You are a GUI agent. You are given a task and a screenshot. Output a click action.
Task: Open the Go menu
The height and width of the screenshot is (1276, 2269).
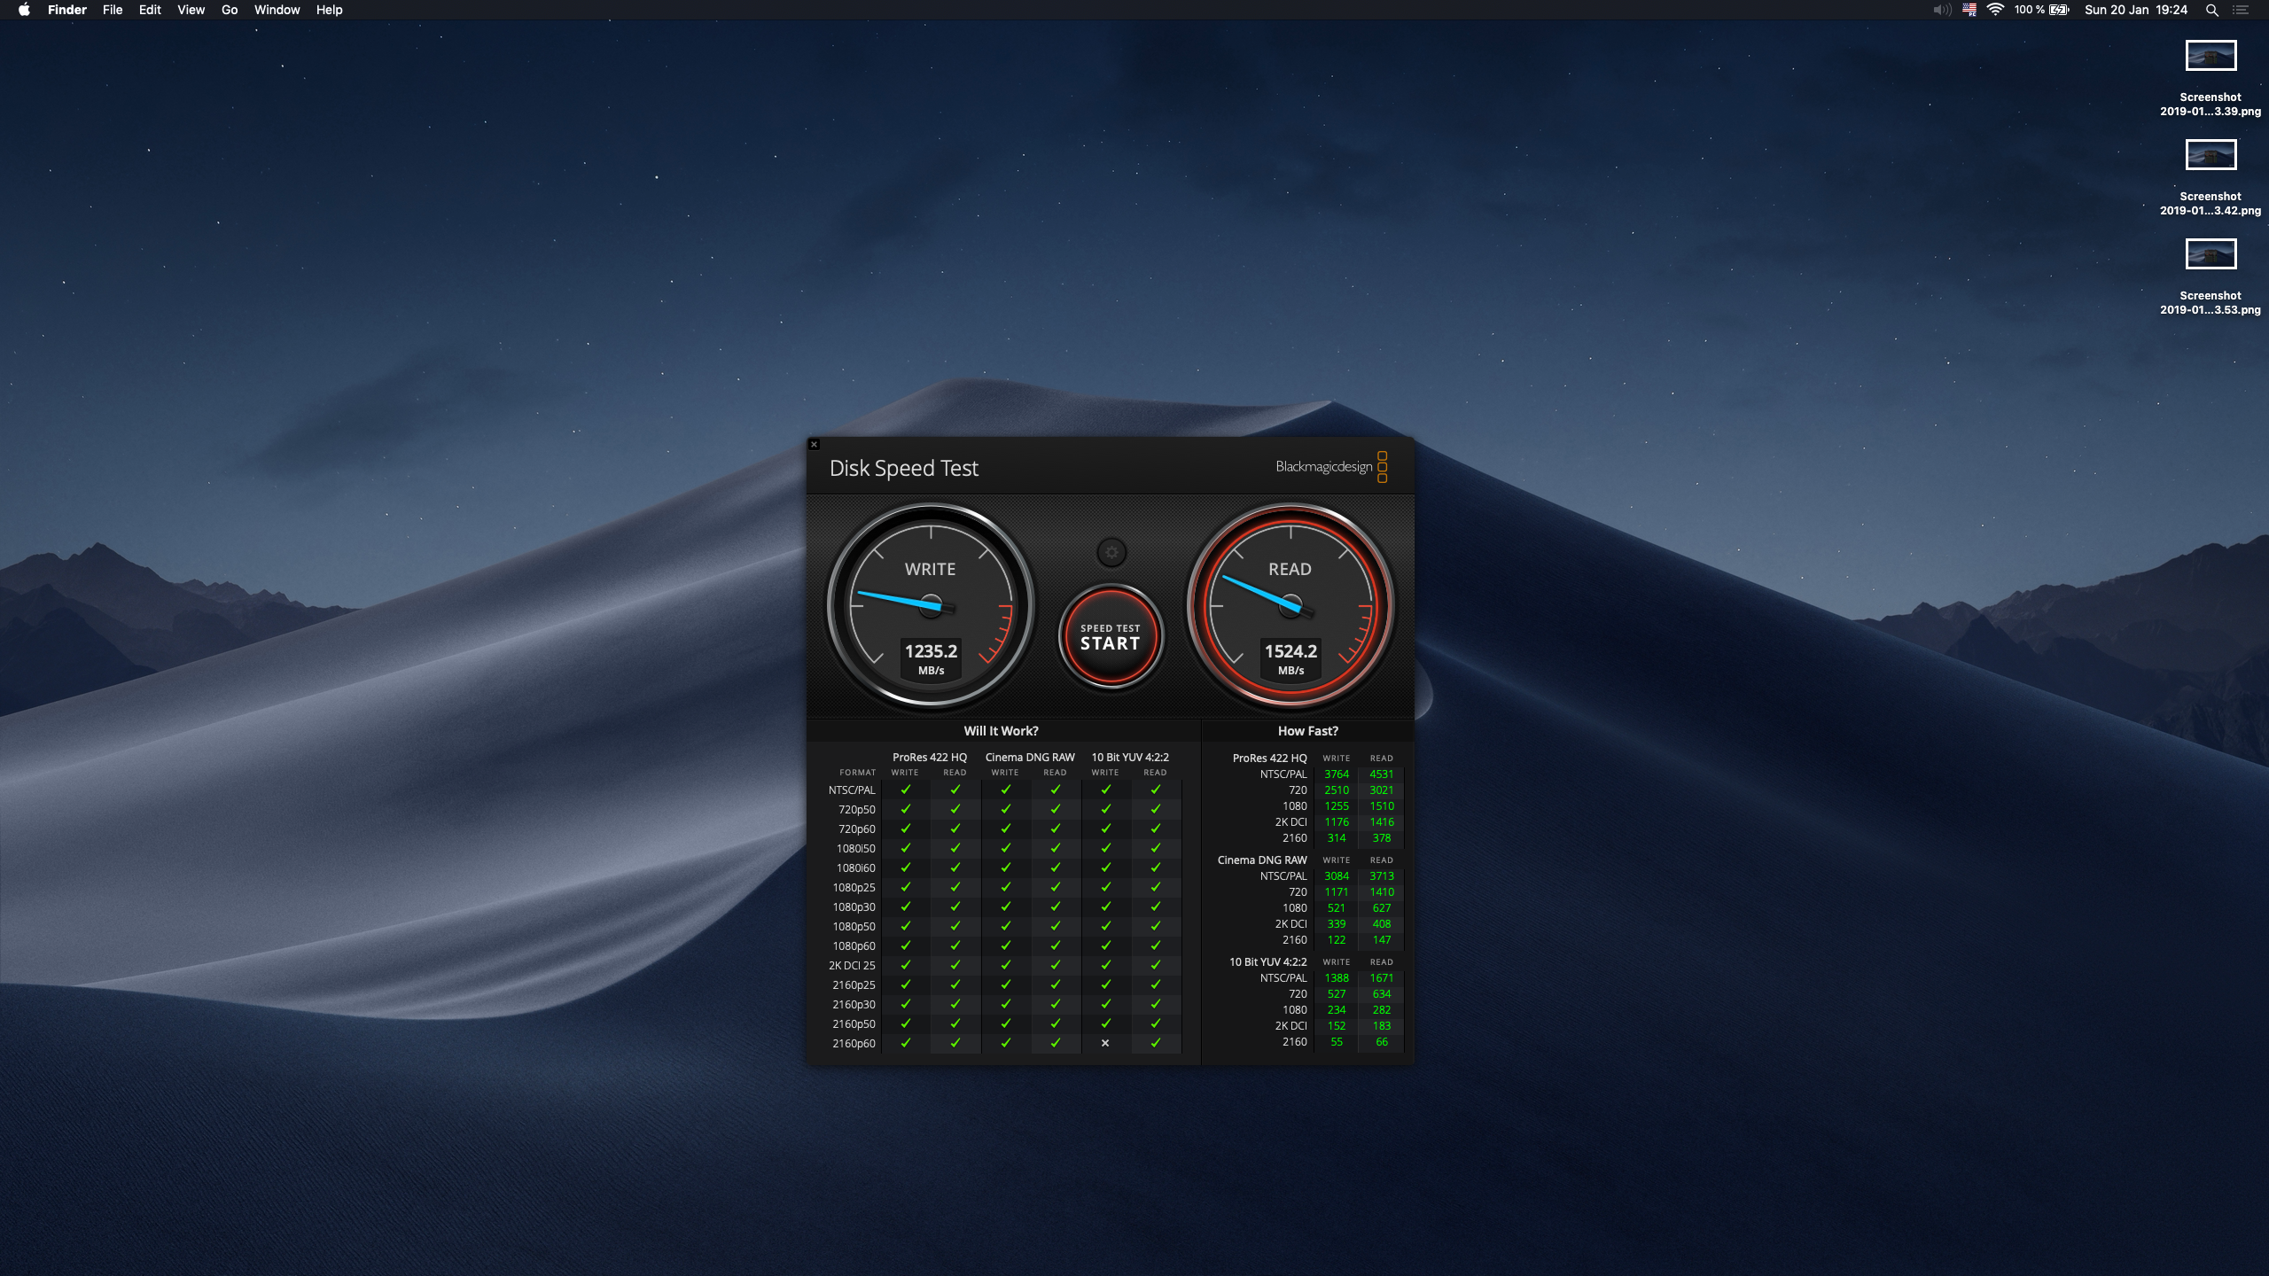click(230, 10)
